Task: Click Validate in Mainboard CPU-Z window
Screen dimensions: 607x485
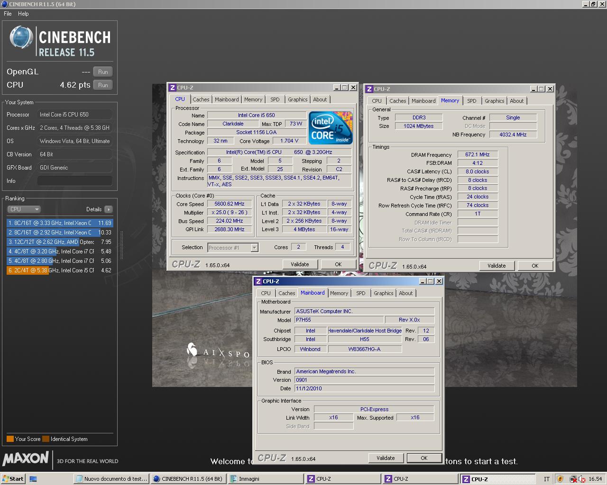Action: (386, 458)
